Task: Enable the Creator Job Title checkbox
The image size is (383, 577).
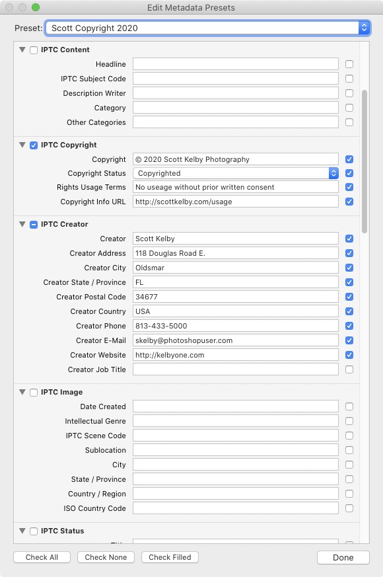Action: coord(349,369)
